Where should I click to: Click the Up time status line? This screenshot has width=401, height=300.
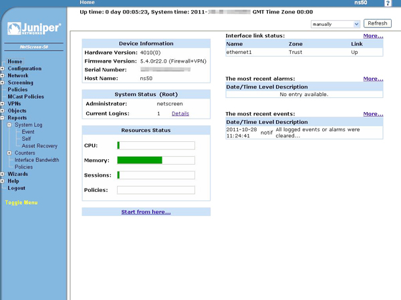196,12
